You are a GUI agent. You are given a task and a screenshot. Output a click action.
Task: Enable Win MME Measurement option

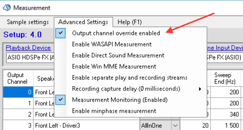coord(114,66)
